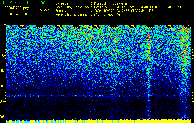Click the 0735 time marker

click(x=95, y=26)
